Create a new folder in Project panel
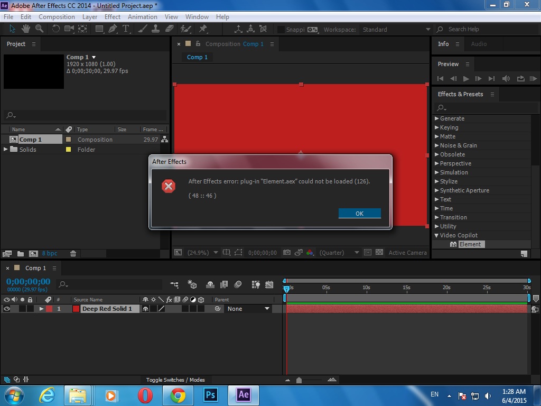This screenshot has height=406, width=541. click(21, 254)
